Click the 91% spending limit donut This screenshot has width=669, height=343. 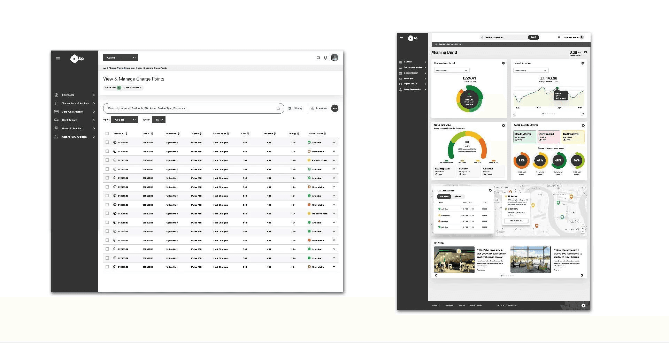click(522, 160)
